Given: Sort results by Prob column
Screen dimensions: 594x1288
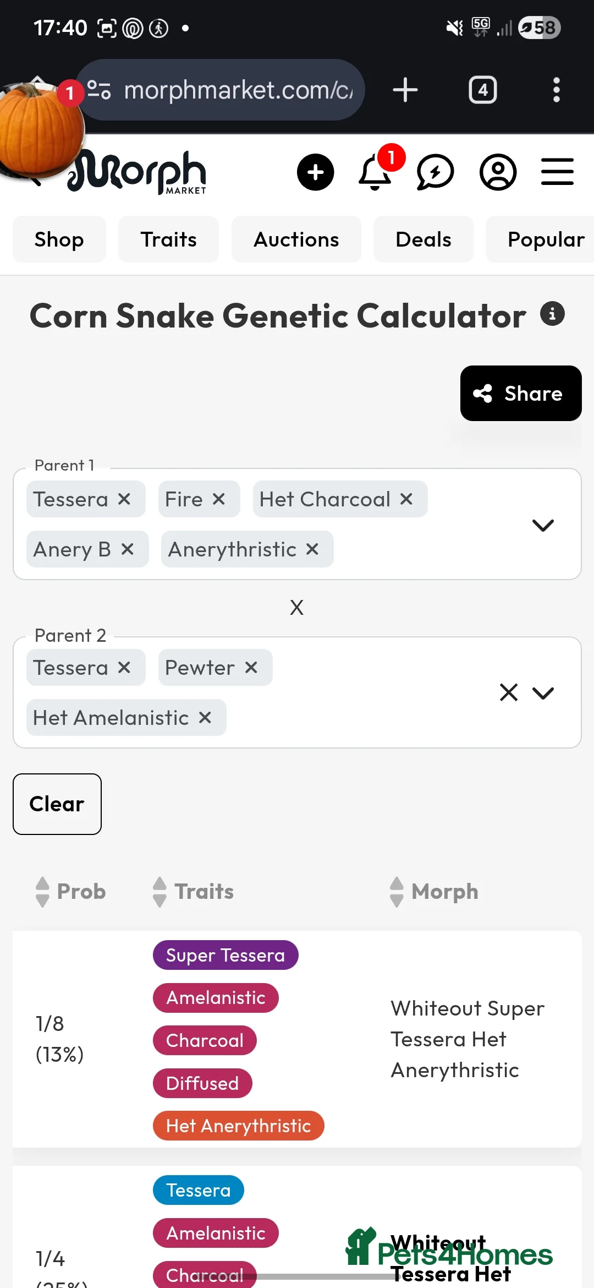Looking at the screenshot, I should click(x=70, y=892).
